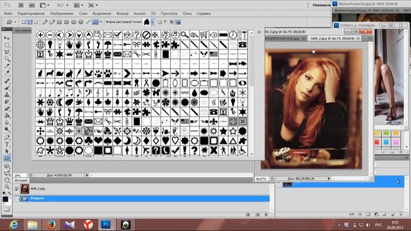Pick the butterfly shape
This screenshot has width=411, height=231.
[x=156, y=92]
